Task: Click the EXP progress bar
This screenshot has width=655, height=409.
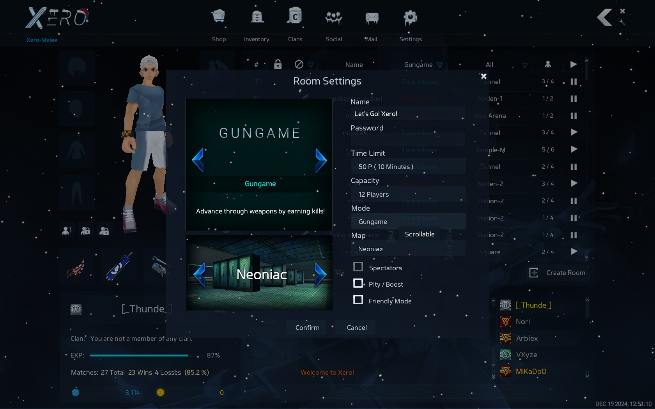Action: (x=139, y=355)
